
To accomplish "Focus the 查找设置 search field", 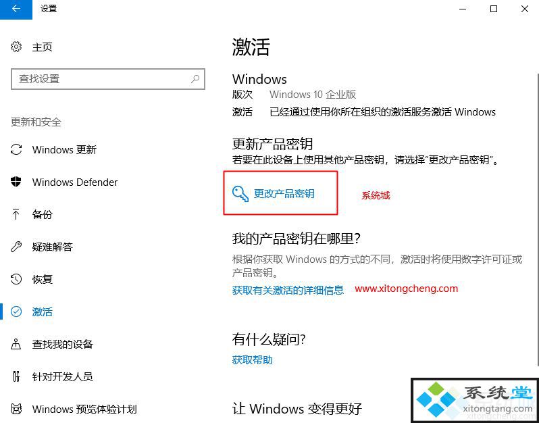I will (x=108, y=79).
